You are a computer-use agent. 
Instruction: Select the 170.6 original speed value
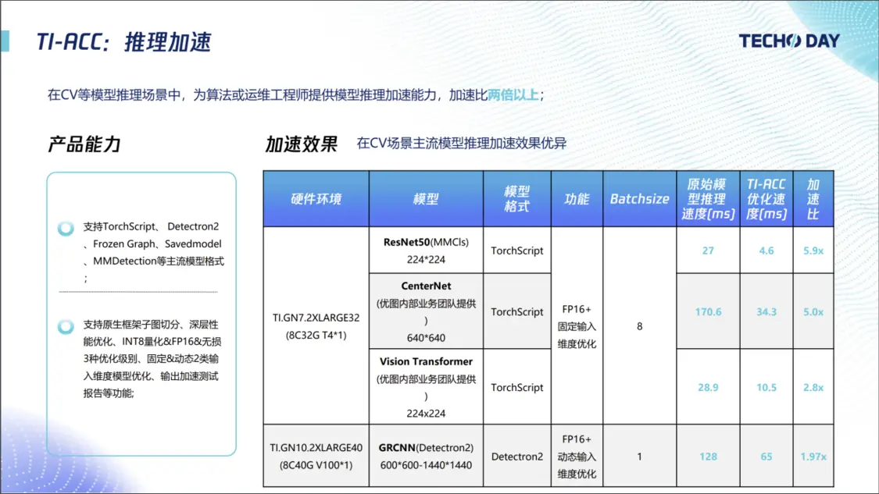(708, 311)
